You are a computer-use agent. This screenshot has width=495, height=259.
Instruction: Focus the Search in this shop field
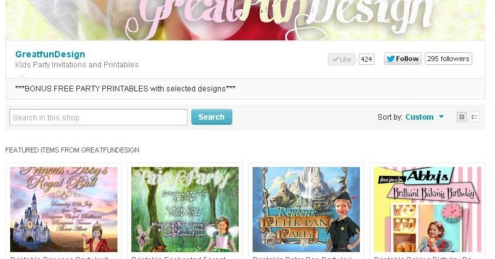click(98, 117)
